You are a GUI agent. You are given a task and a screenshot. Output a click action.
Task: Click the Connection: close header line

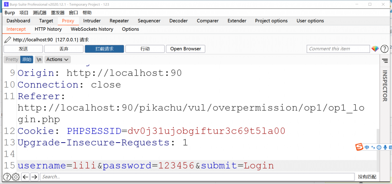tap(69, 85)
